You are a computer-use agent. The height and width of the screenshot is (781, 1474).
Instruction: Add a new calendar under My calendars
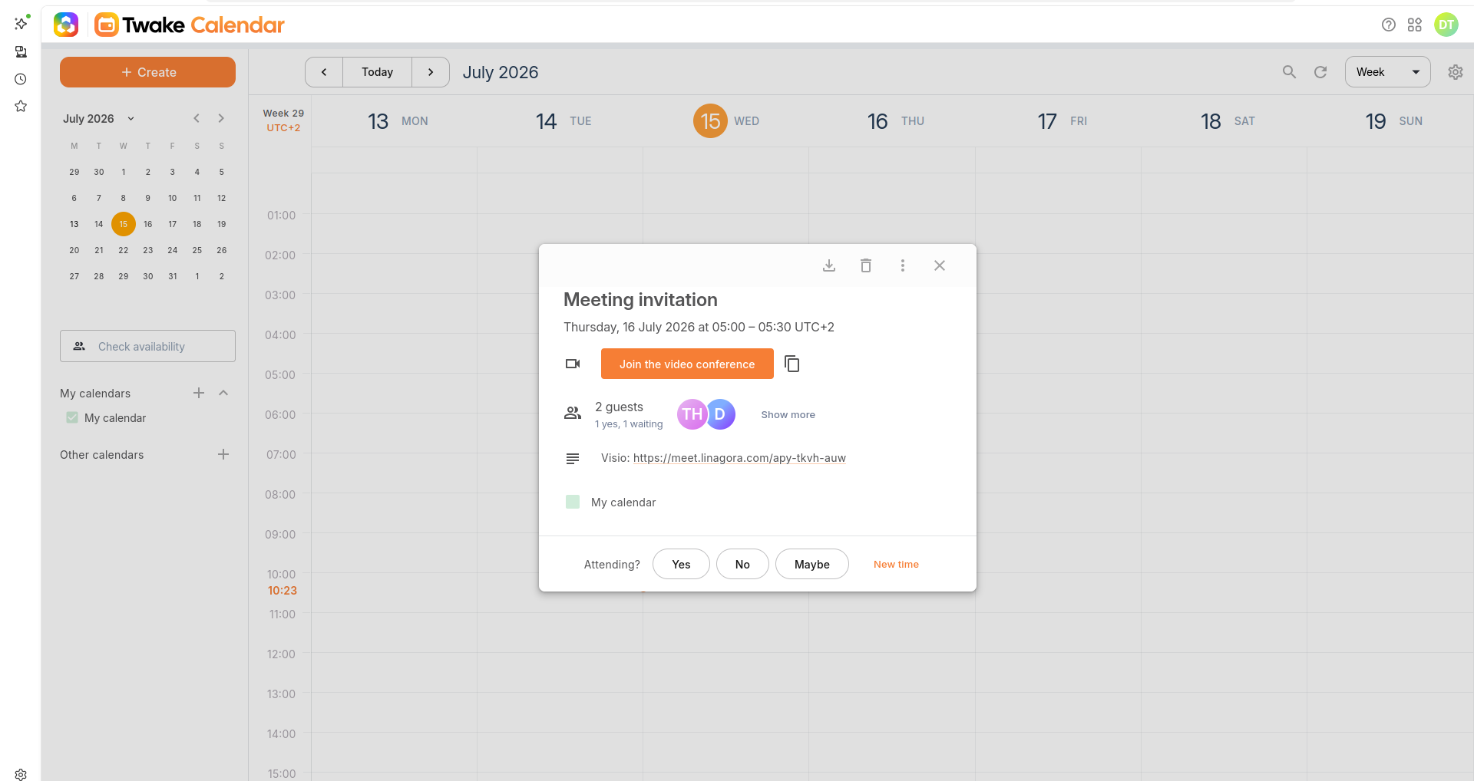199,393
